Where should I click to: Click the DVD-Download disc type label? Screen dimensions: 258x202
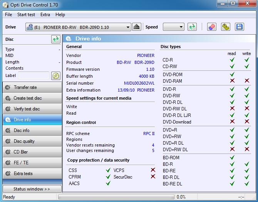(x=177, y=122)
